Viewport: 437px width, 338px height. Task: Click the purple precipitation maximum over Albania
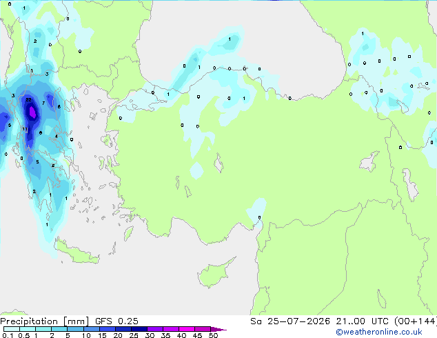click(32, 112)
